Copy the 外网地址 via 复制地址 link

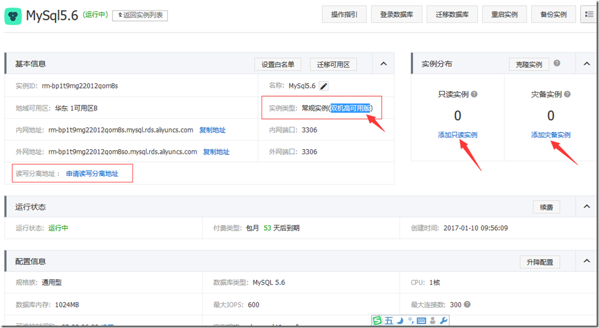click(216, 152)
